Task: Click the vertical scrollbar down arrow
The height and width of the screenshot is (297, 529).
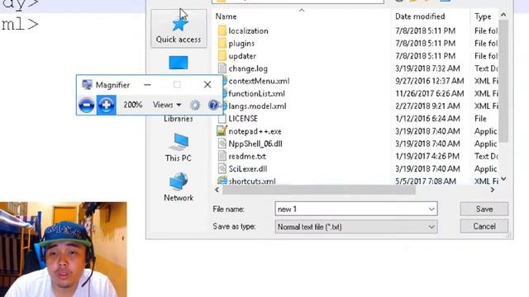Action: 503,179
